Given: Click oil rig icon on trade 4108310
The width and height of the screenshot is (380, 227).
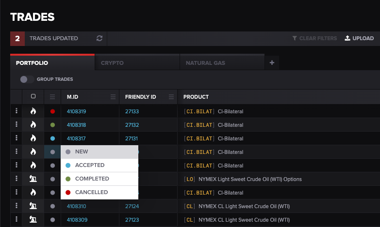Looking at the screenshot, I should coord(33,206).
